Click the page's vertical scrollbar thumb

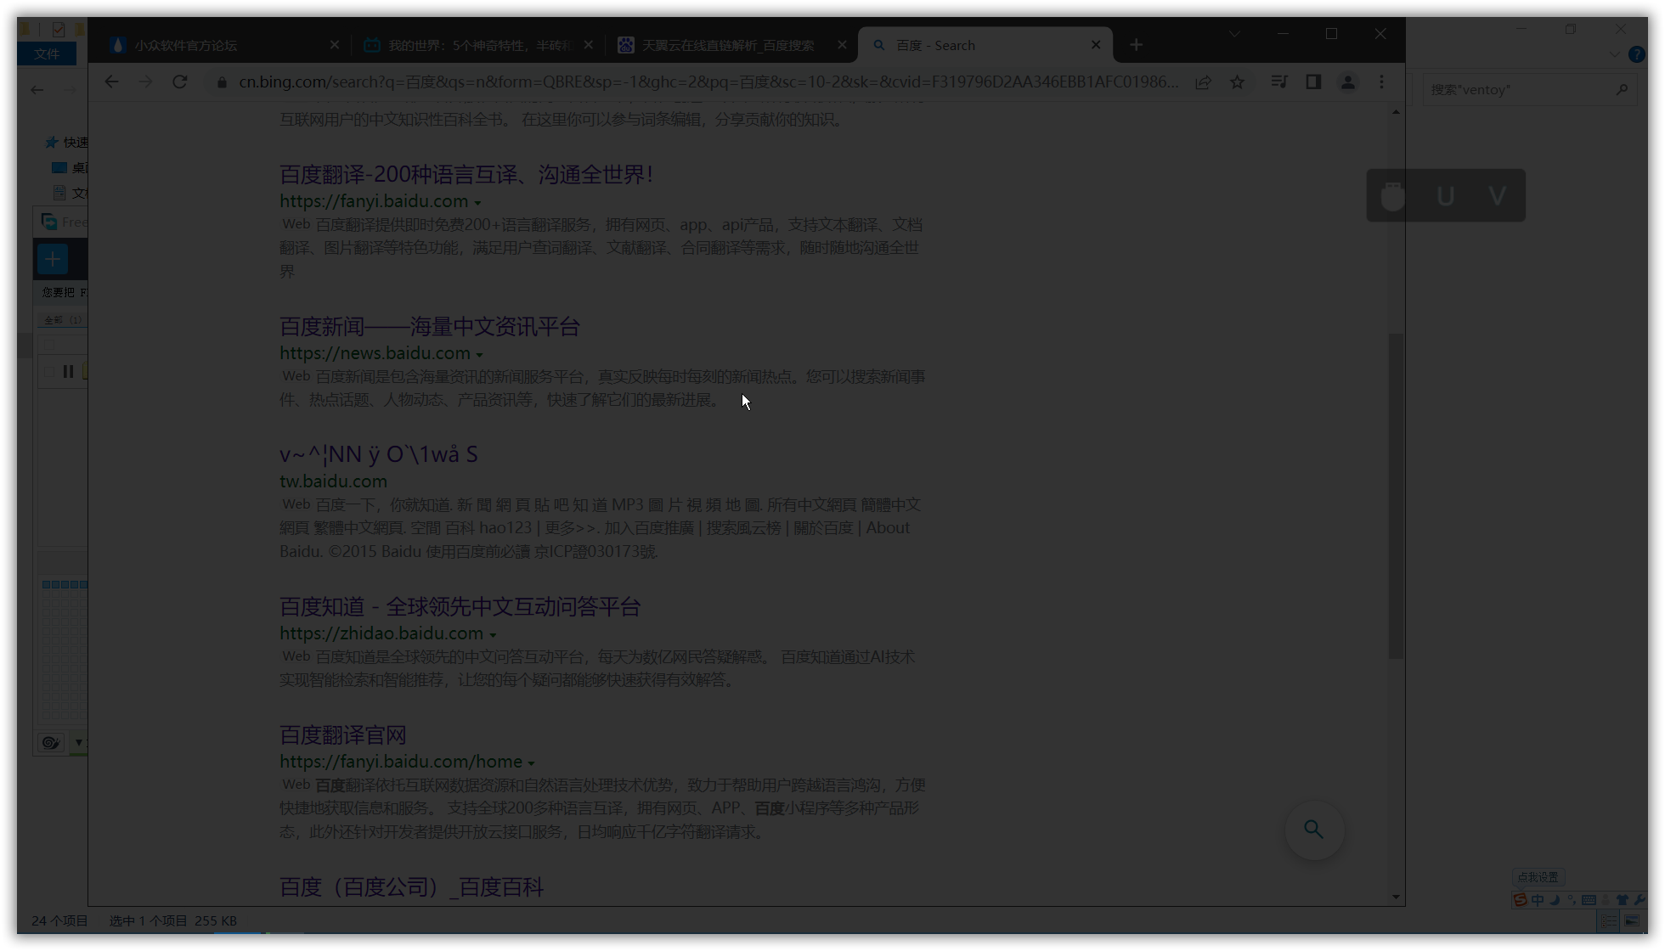pyautogui.click(x=1396, y=496)
